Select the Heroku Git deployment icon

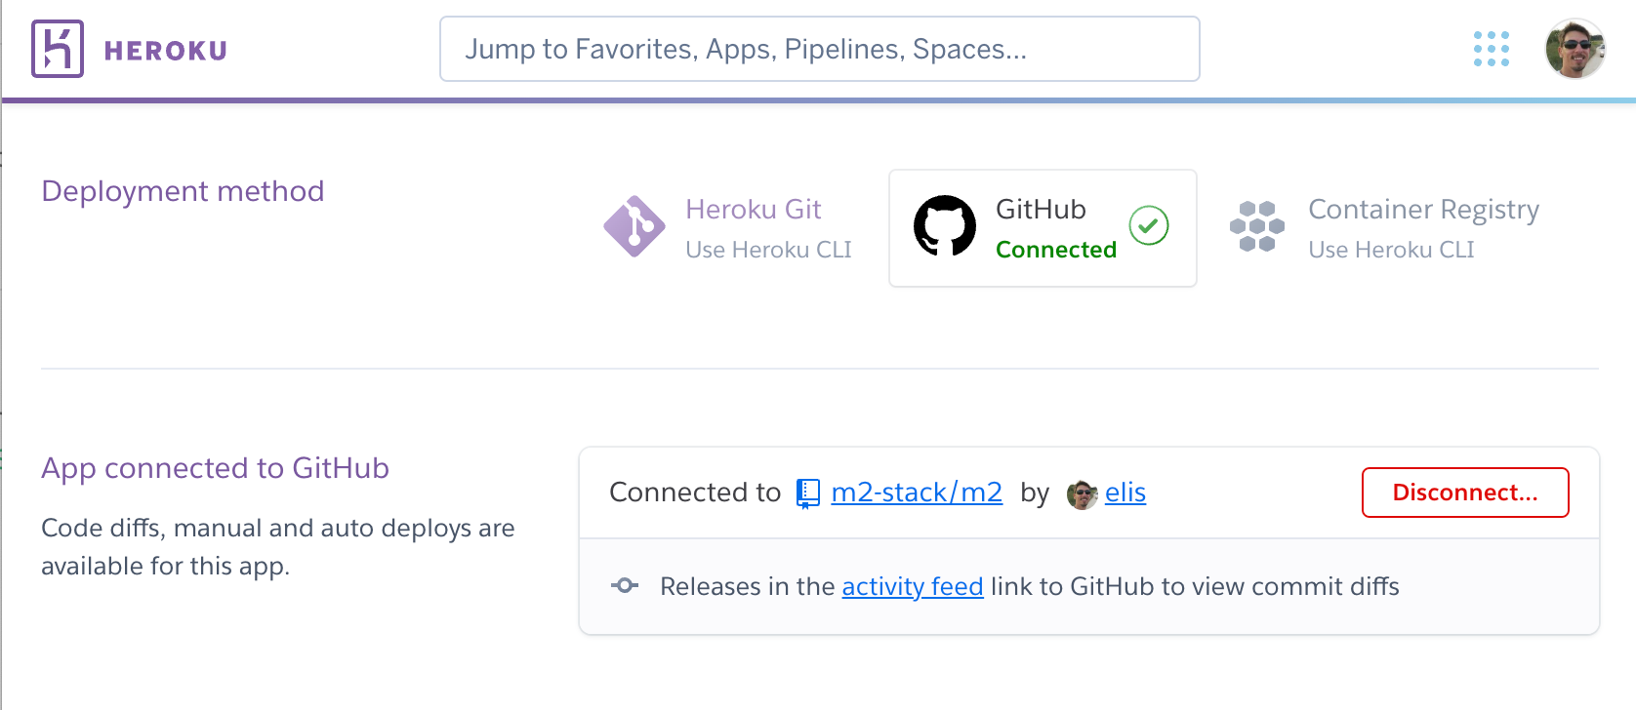[x=634, y=226]
